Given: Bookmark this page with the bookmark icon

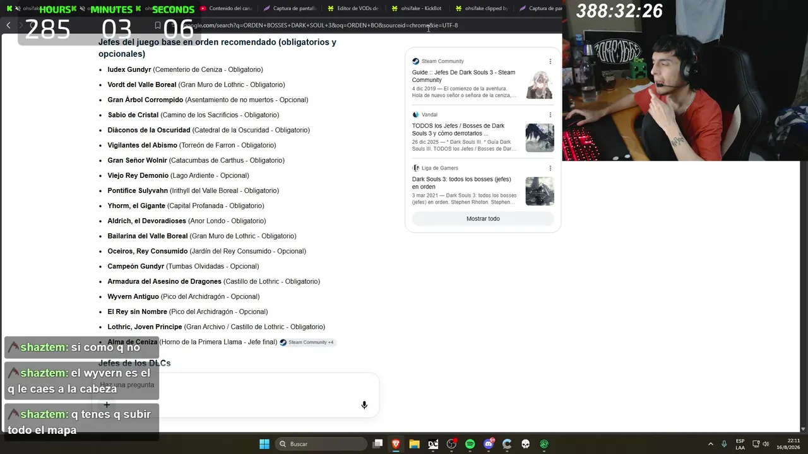Looking at the screenshot, I should pyautogui.click(x=158, y=25).
